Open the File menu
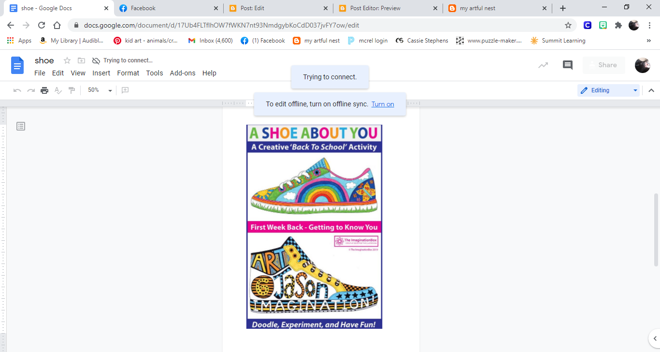The height and width of the screenshot is (352, 660). [x=40, y=73]
